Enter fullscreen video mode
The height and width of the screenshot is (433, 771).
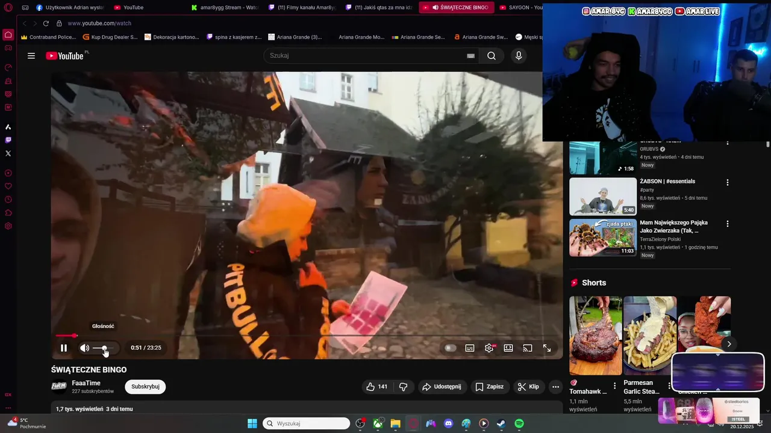pyautogui.click(x=547, y=348)
